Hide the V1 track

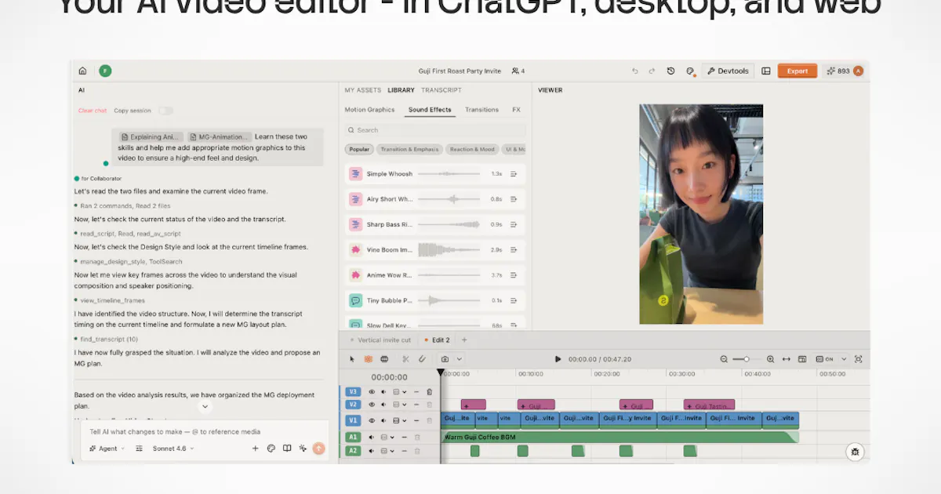[x=372, y=420]
